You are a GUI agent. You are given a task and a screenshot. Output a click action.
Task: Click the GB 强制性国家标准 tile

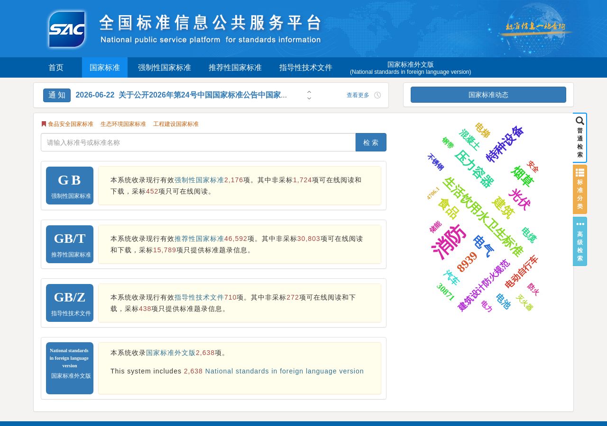coord(70,186)
